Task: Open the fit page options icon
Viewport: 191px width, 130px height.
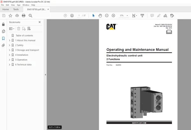Action: [134, 16]
